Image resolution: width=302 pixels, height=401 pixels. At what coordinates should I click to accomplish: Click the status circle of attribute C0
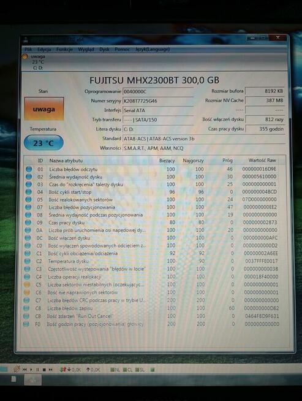[x=28, y=245]
